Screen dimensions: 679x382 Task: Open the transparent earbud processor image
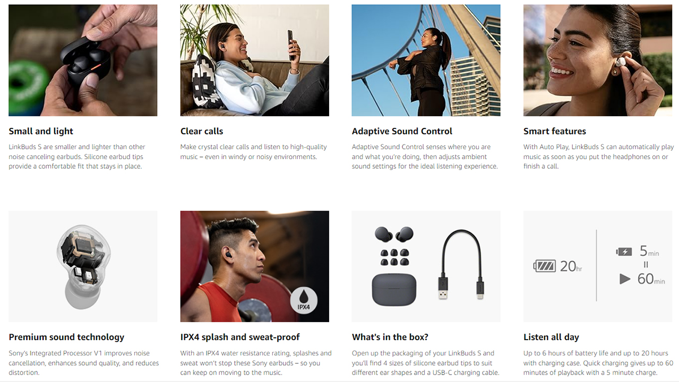point(83,266)
